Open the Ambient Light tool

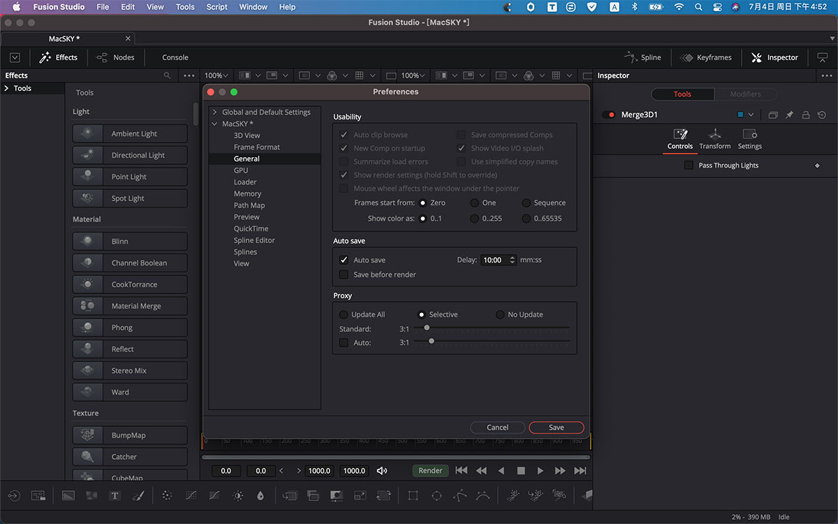(x=130, y=133)
